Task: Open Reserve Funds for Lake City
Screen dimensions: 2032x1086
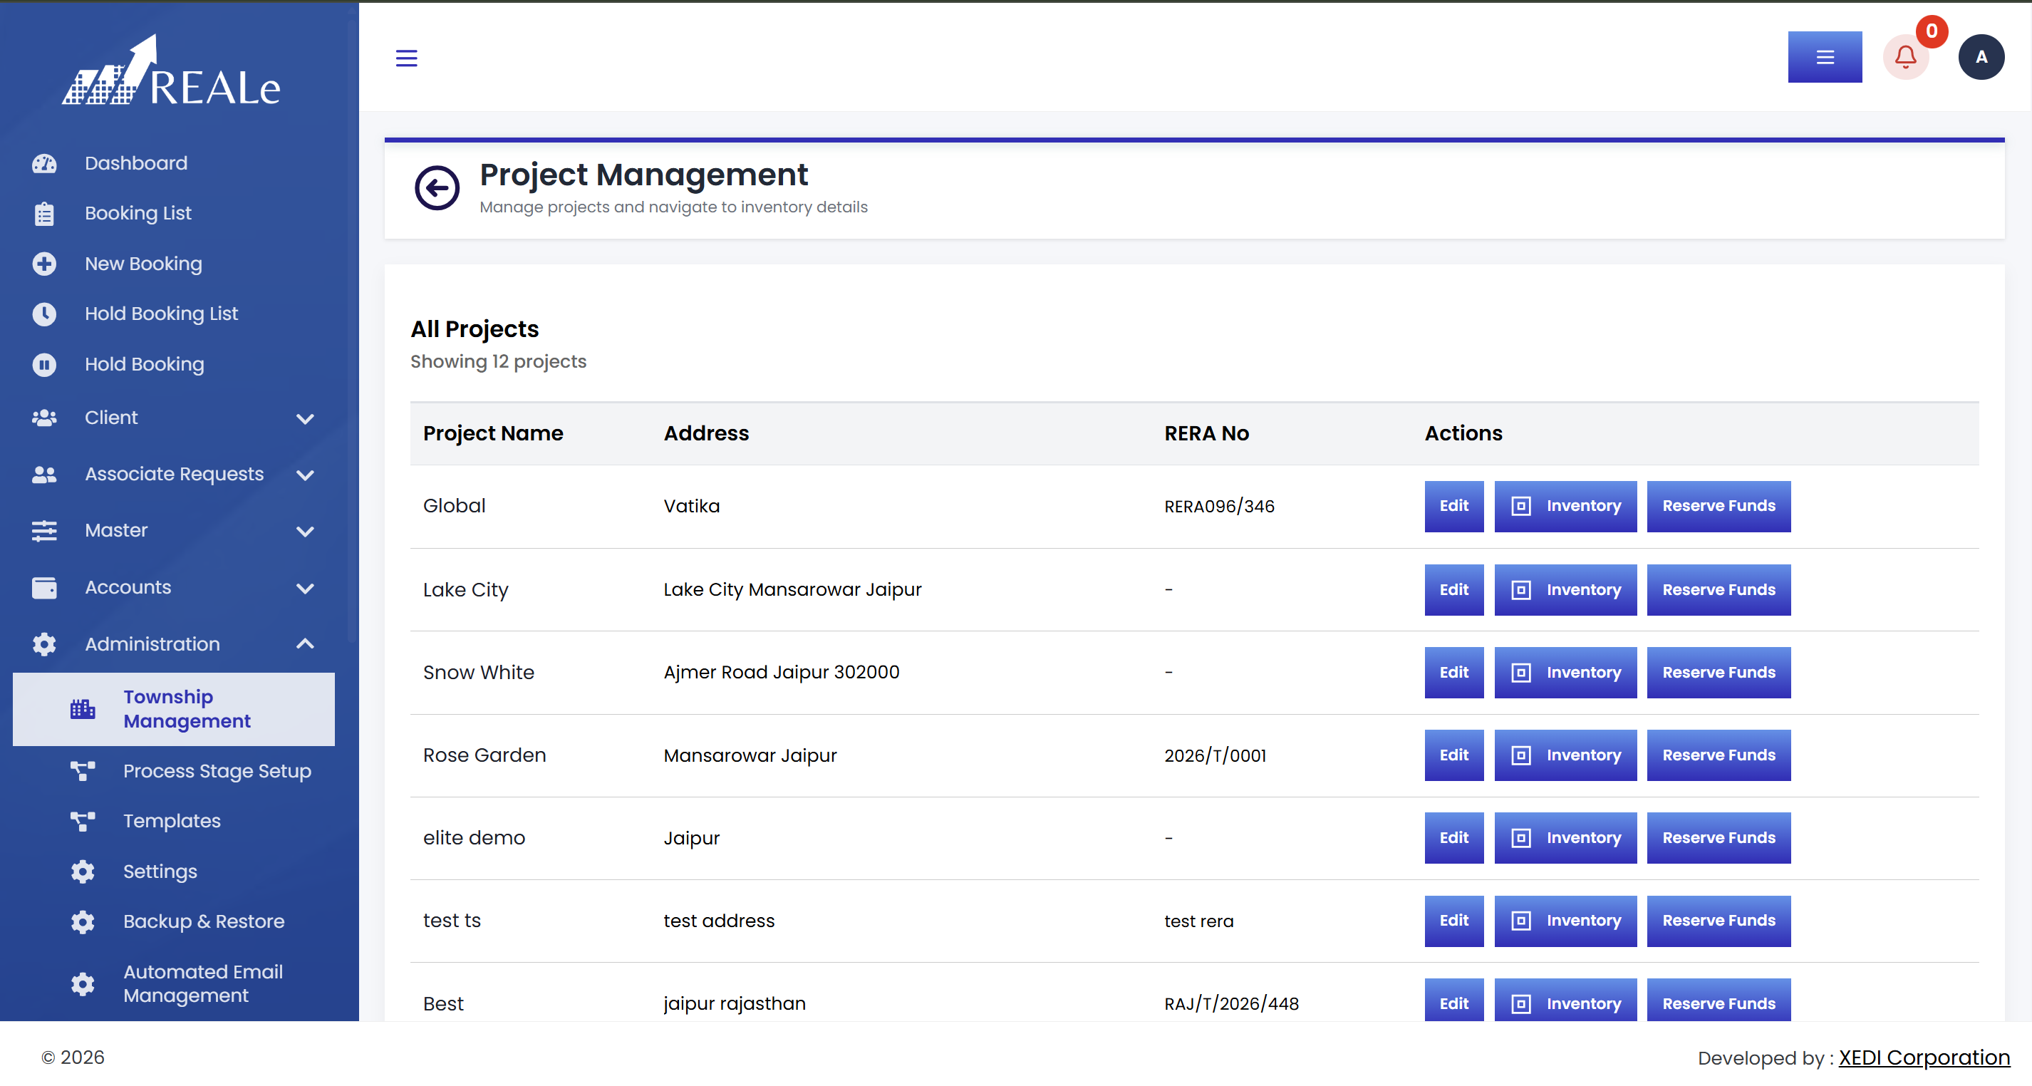Action: pos(1719,590)
